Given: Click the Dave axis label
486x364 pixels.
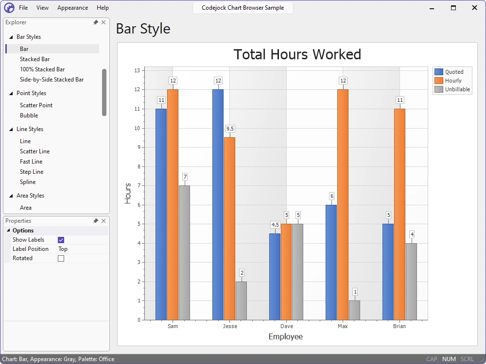Looking at the screenshot, I should click(x=286, y=326).
